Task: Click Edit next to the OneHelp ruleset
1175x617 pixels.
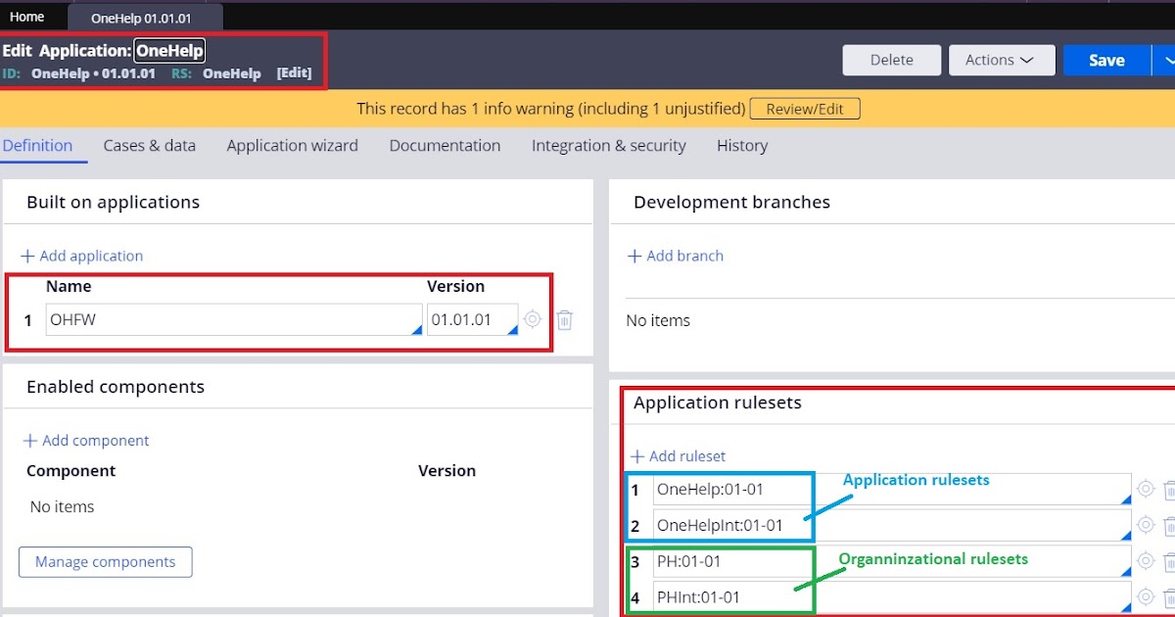Action: pyautogui.click(x=294, y=72)
